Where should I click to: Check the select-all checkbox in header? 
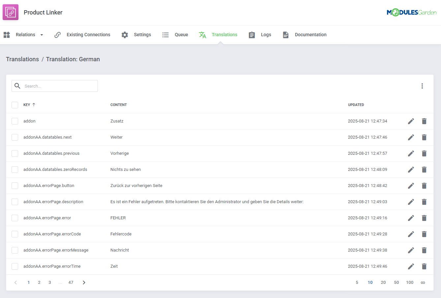click(x=15, y=105)
